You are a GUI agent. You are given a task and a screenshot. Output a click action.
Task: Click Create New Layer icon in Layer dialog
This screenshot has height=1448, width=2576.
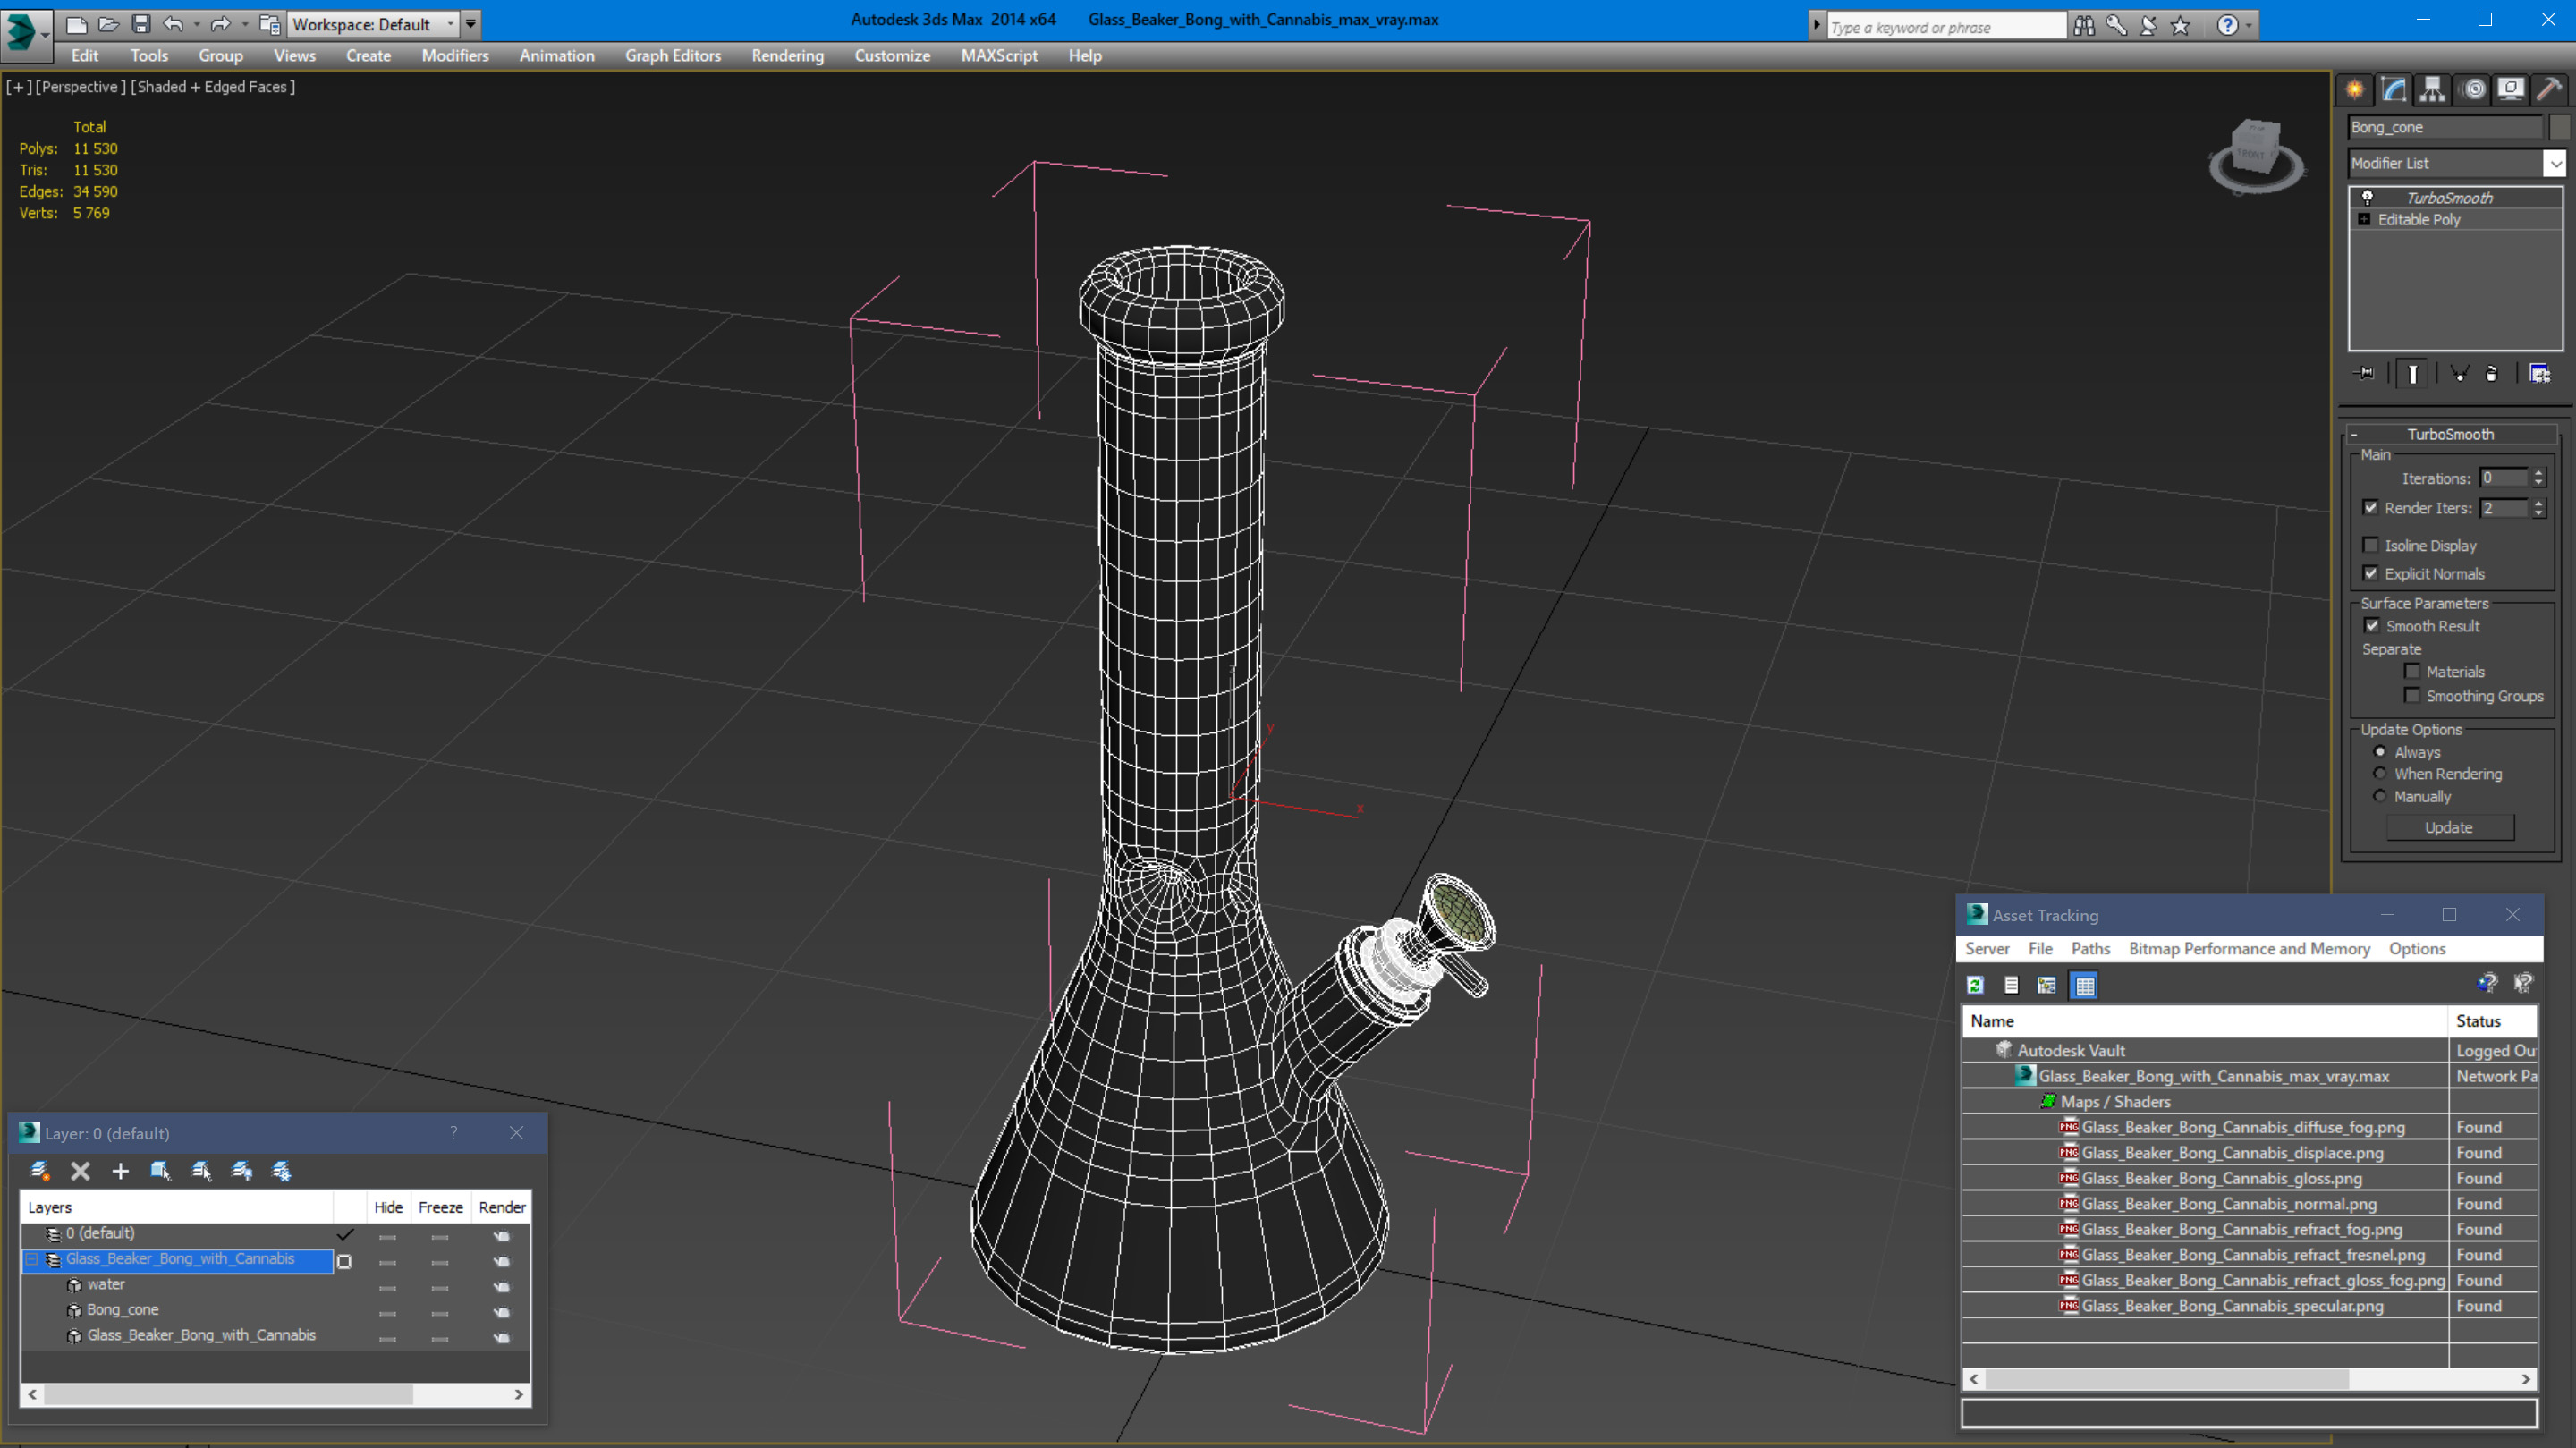tap(40, 1171)
